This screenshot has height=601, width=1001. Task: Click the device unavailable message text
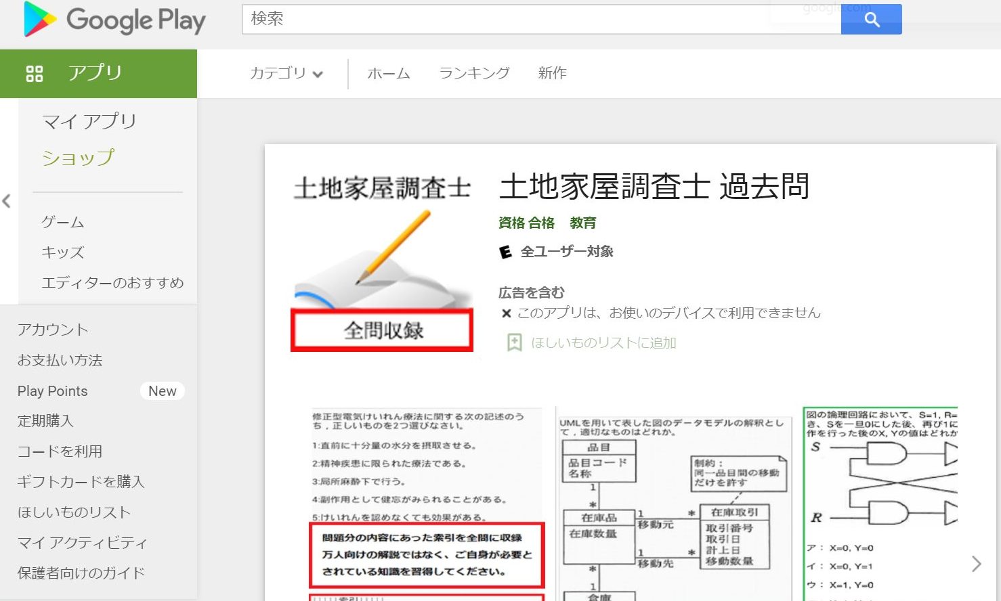pyautogui.click(x=669, y=313)
